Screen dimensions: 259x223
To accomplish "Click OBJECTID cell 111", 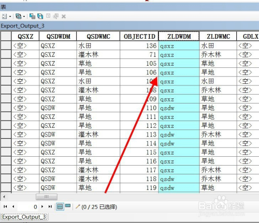I will [x=139, y=117].
